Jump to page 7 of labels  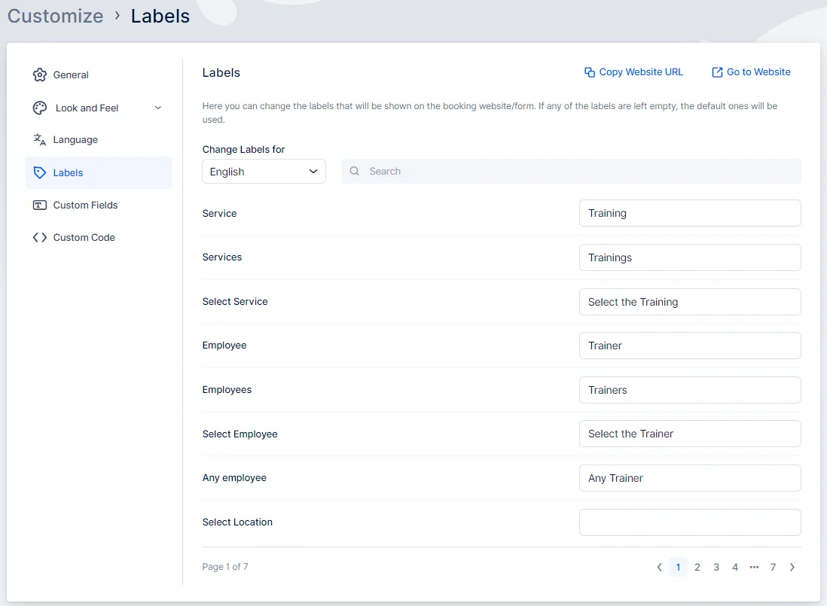773,568
